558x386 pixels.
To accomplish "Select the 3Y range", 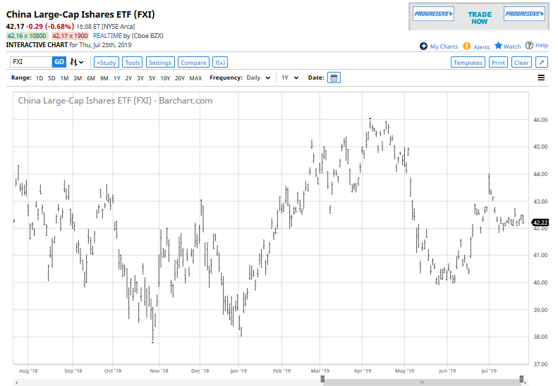I will [x=140, y=78].
